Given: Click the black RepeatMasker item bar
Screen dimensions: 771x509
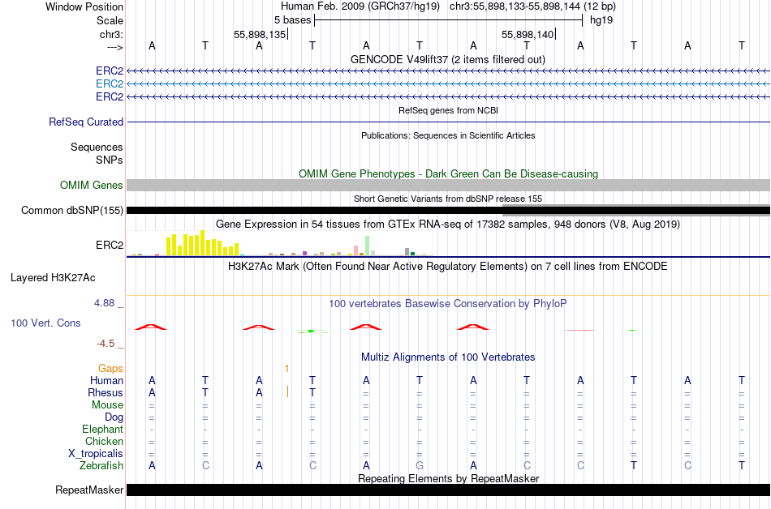Looking at the screenshot, I should pos(448,490).
